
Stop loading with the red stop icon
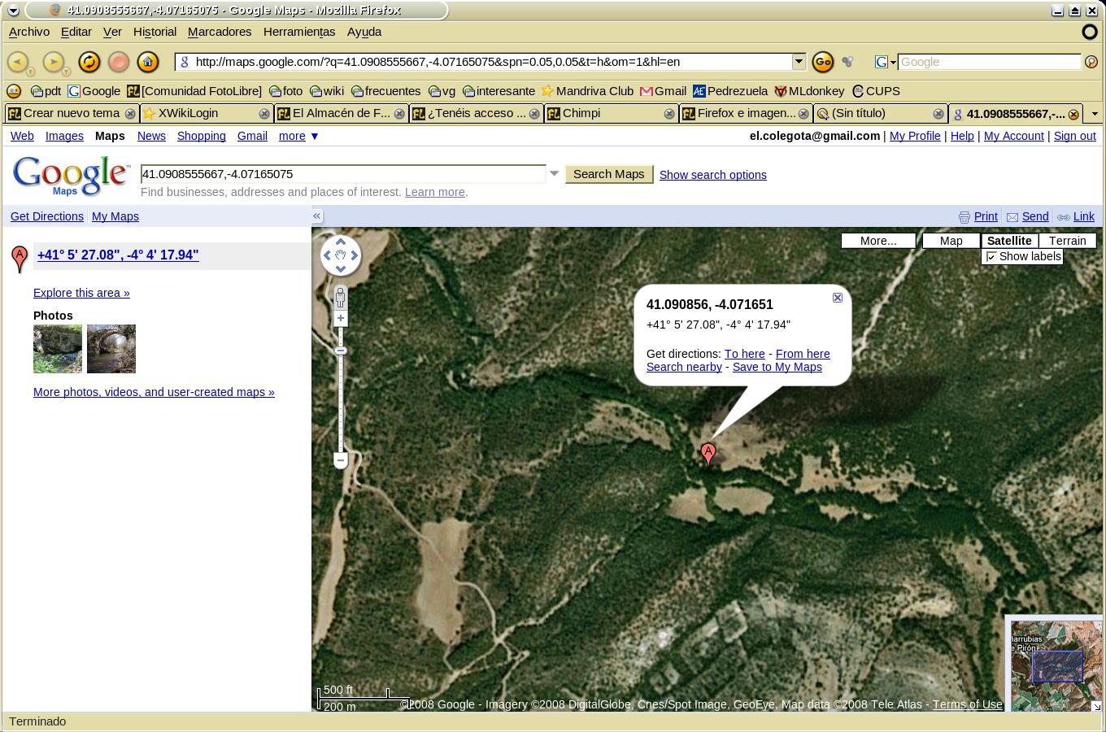click(119, 62)
